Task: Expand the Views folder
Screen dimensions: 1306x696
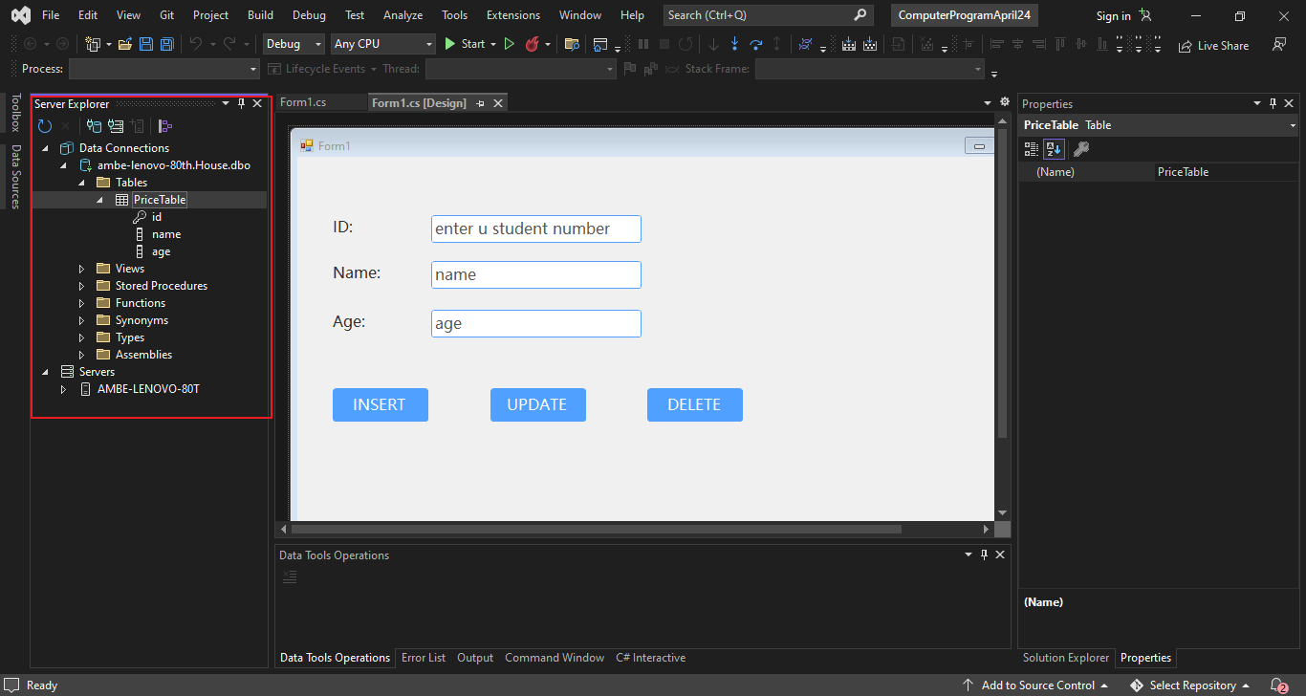Action: (81, 269)
